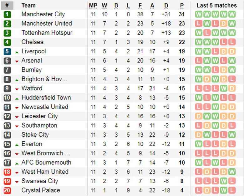
Task: Click the Team column header
Action: point(28,5)
